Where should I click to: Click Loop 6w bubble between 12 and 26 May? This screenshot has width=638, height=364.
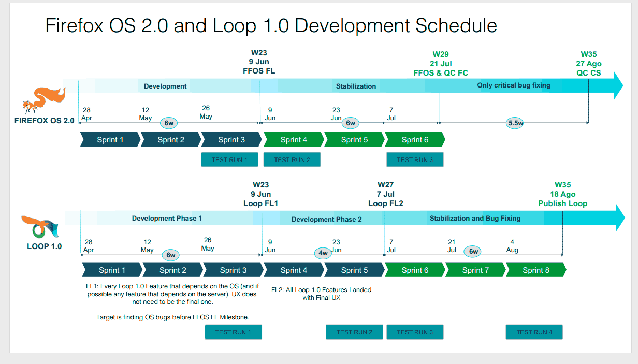(171, 255)
